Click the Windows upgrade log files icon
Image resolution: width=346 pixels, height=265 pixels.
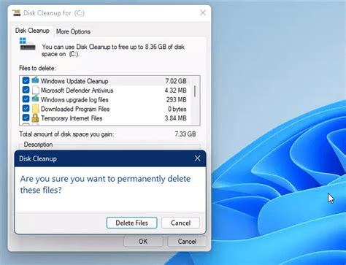pyautogui.click(x=36, y=99)
